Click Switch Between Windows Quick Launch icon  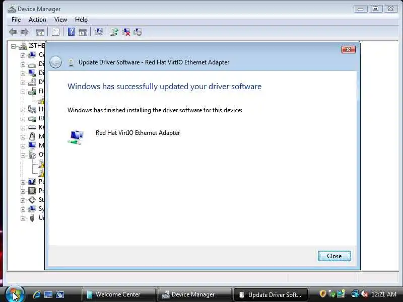(60, 294)
